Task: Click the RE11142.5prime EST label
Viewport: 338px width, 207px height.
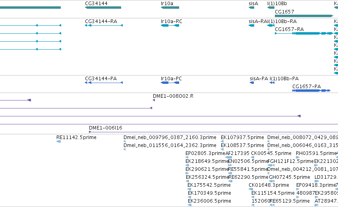Action: click(76, 137)
